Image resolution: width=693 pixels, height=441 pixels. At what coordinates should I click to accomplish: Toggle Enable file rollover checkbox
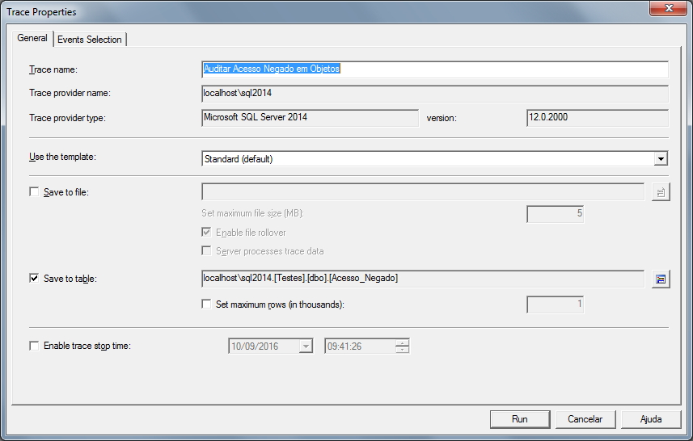point(206,232)
